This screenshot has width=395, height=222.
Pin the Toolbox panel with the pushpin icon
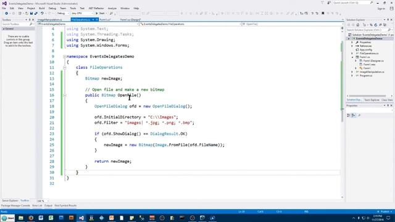pyautogui.click(x=30, y=20)
